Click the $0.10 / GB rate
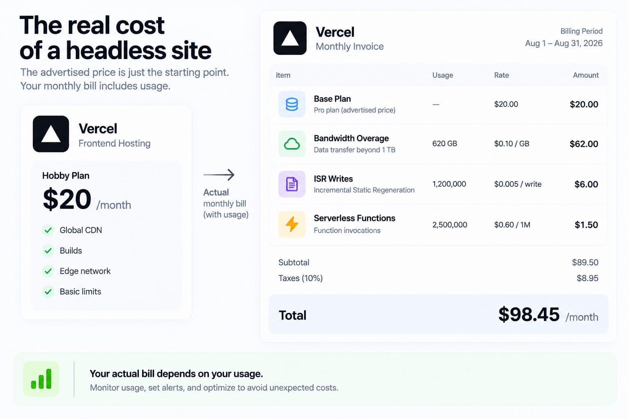The height and width of the screenshot is (419, 629). click(x=511, y=144)
